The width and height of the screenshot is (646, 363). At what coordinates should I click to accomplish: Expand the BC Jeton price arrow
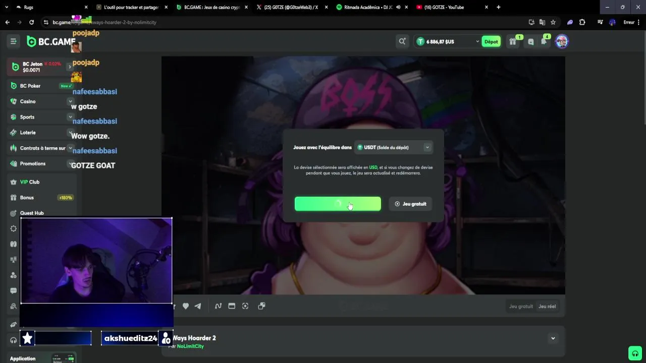click(70, 67)
